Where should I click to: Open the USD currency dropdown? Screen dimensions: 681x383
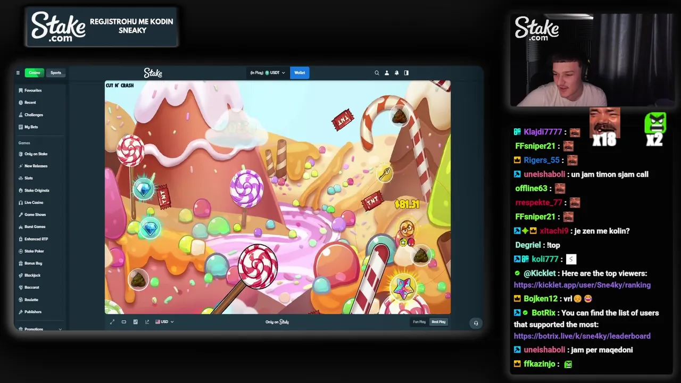(x=164, y=322)
